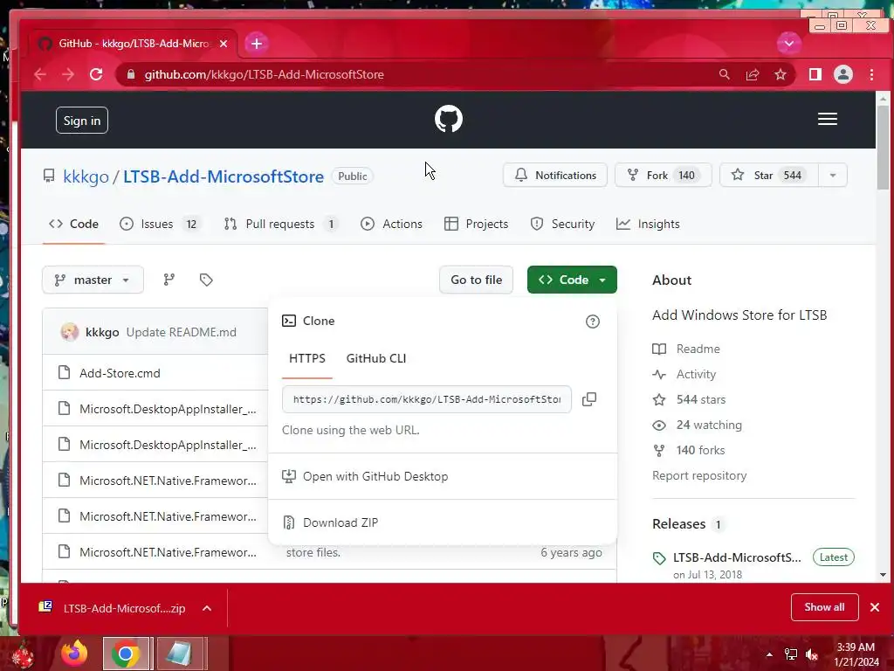Copy the clone URL to clipboard
This screenshot has height=671, width=894.
tap(589, 398)
